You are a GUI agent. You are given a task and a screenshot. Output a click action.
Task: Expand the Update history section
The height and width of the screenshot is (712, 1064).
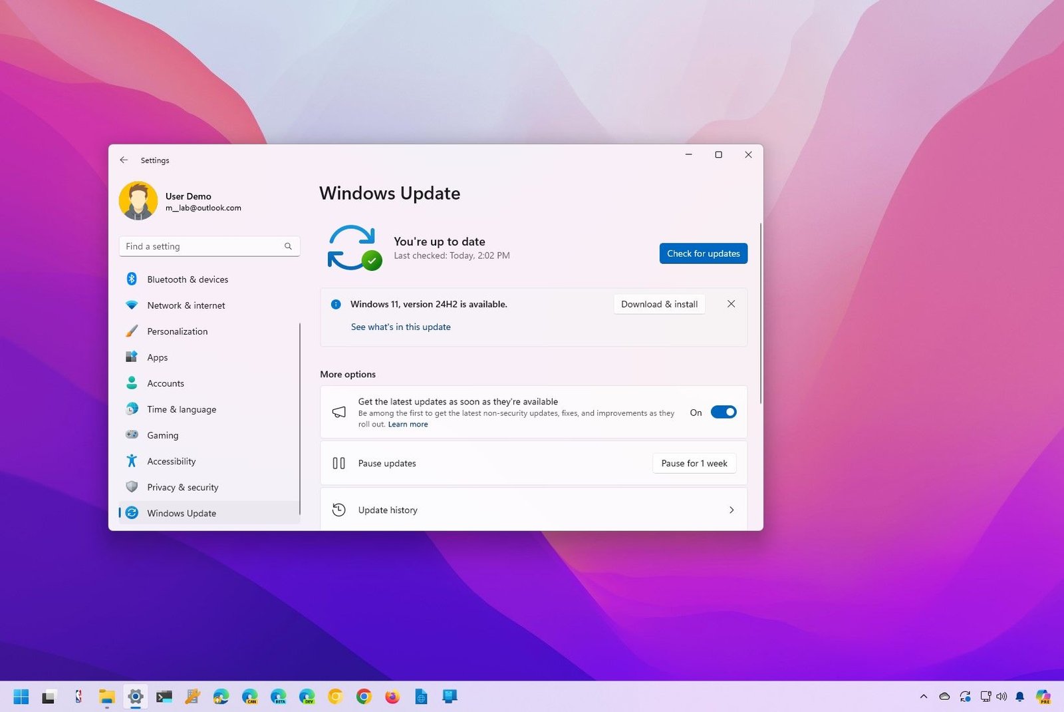tap(532, 510)
